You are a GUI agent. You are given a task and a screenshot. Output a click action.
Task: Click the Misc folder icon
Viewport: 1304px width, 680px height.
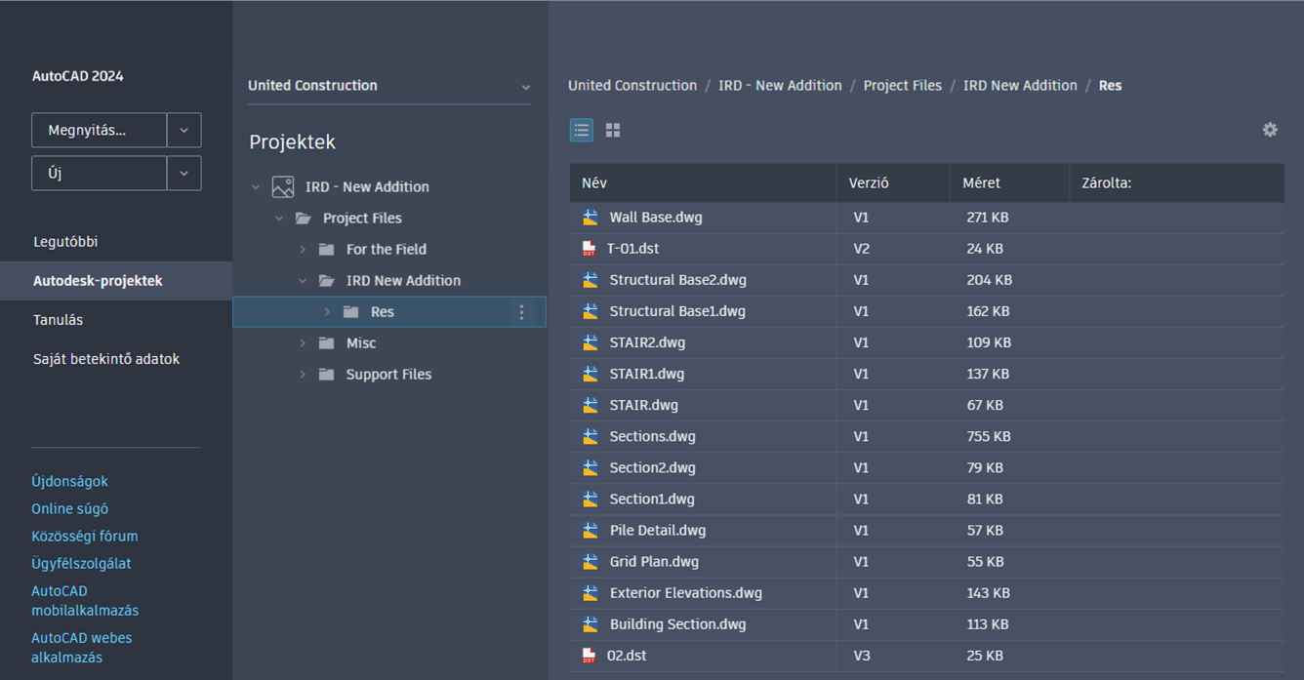tap(327, 342)
